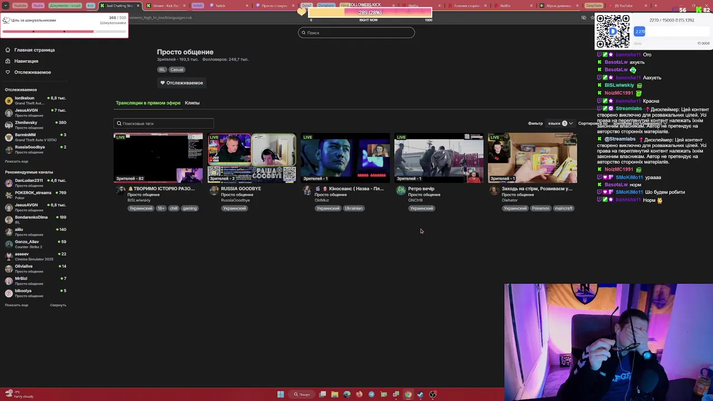Open BISLwiwskiy stream thumbnail with 82 viewers
The height and width of the screenshot is (401, 713).
158,158
